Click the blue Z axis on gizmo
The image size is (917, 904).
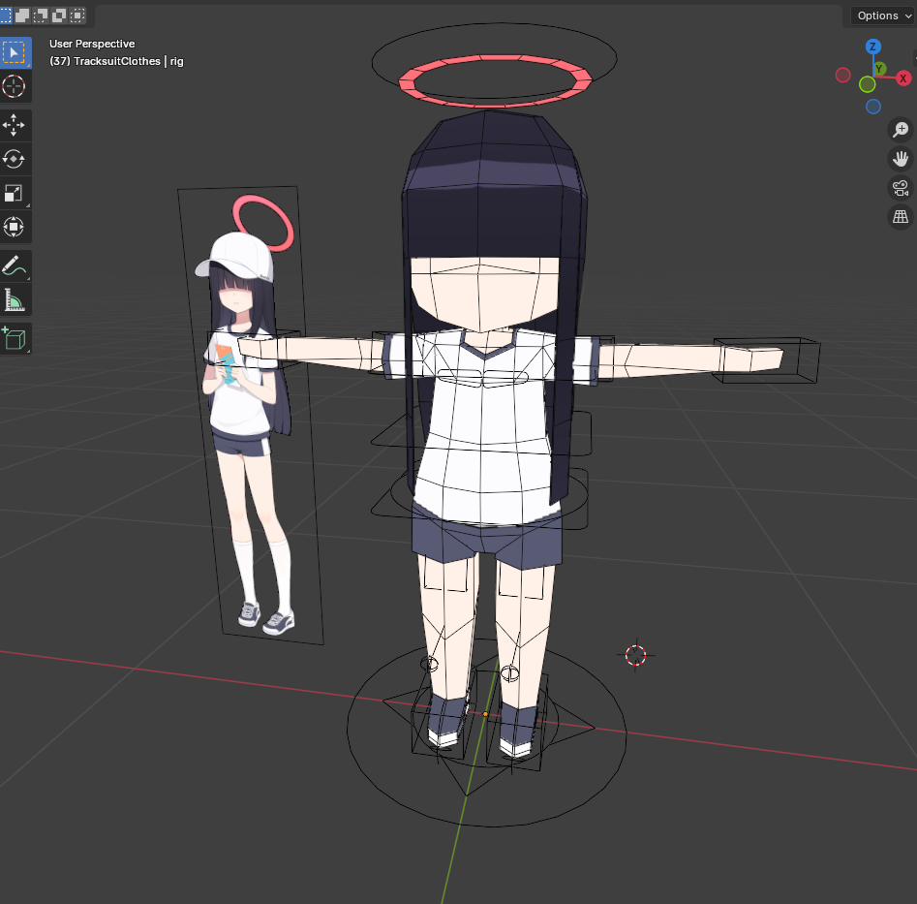(x=872, y=47)
